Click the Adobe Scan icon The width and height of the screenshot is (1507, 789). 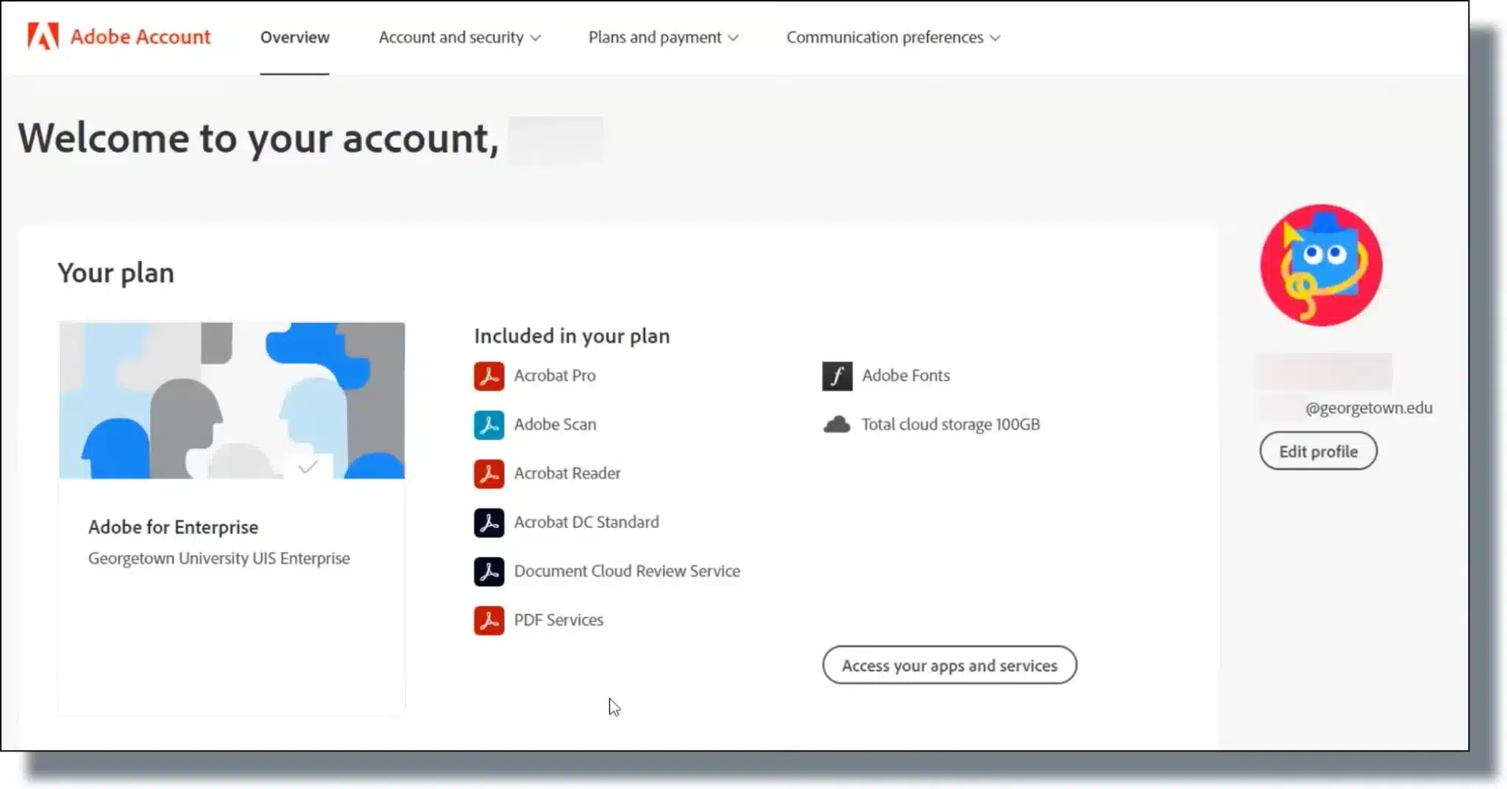point(489,425)
